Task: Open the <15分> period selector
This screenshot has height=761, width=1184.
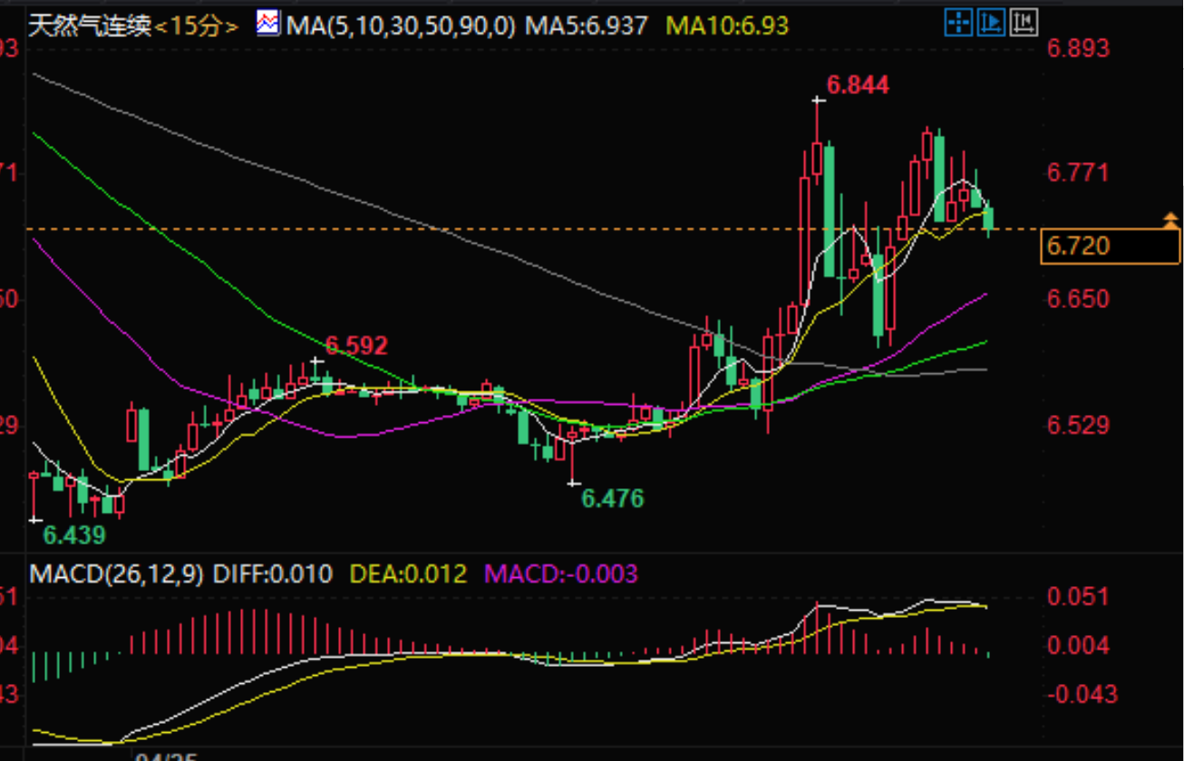Action: pos(196,25)
